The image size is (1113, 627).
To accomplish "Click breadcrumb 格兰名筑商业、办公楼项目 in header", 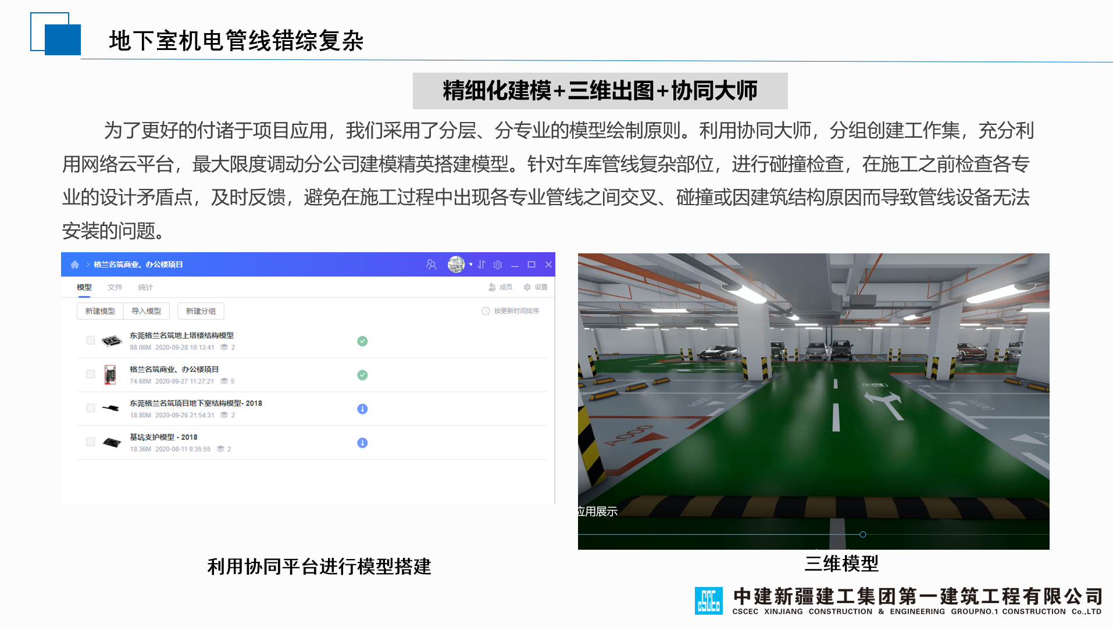I will (138, 264).
